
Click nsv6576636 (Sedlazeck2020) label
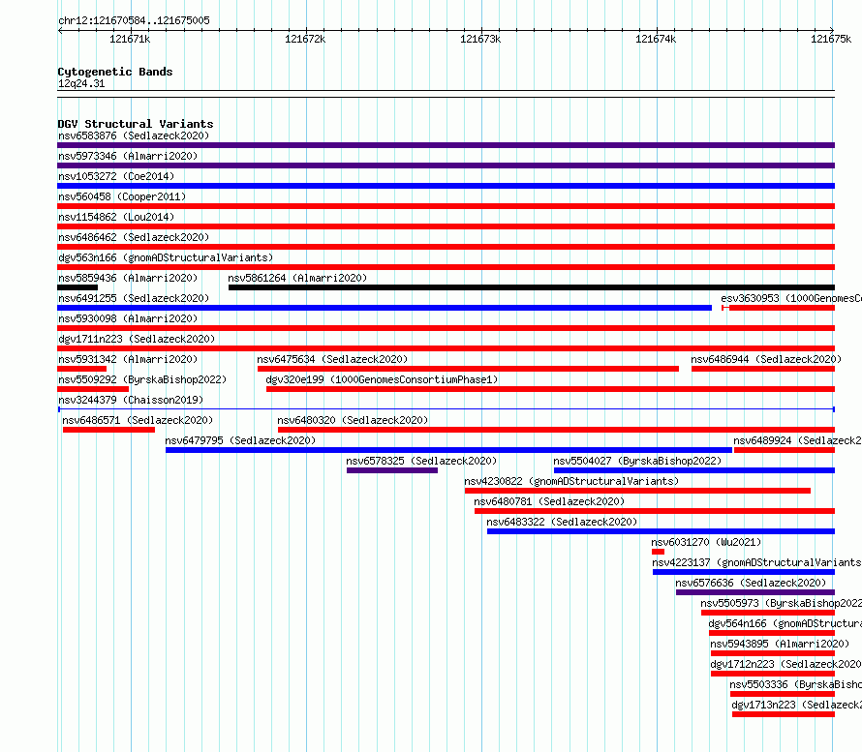tap(751, 583)
